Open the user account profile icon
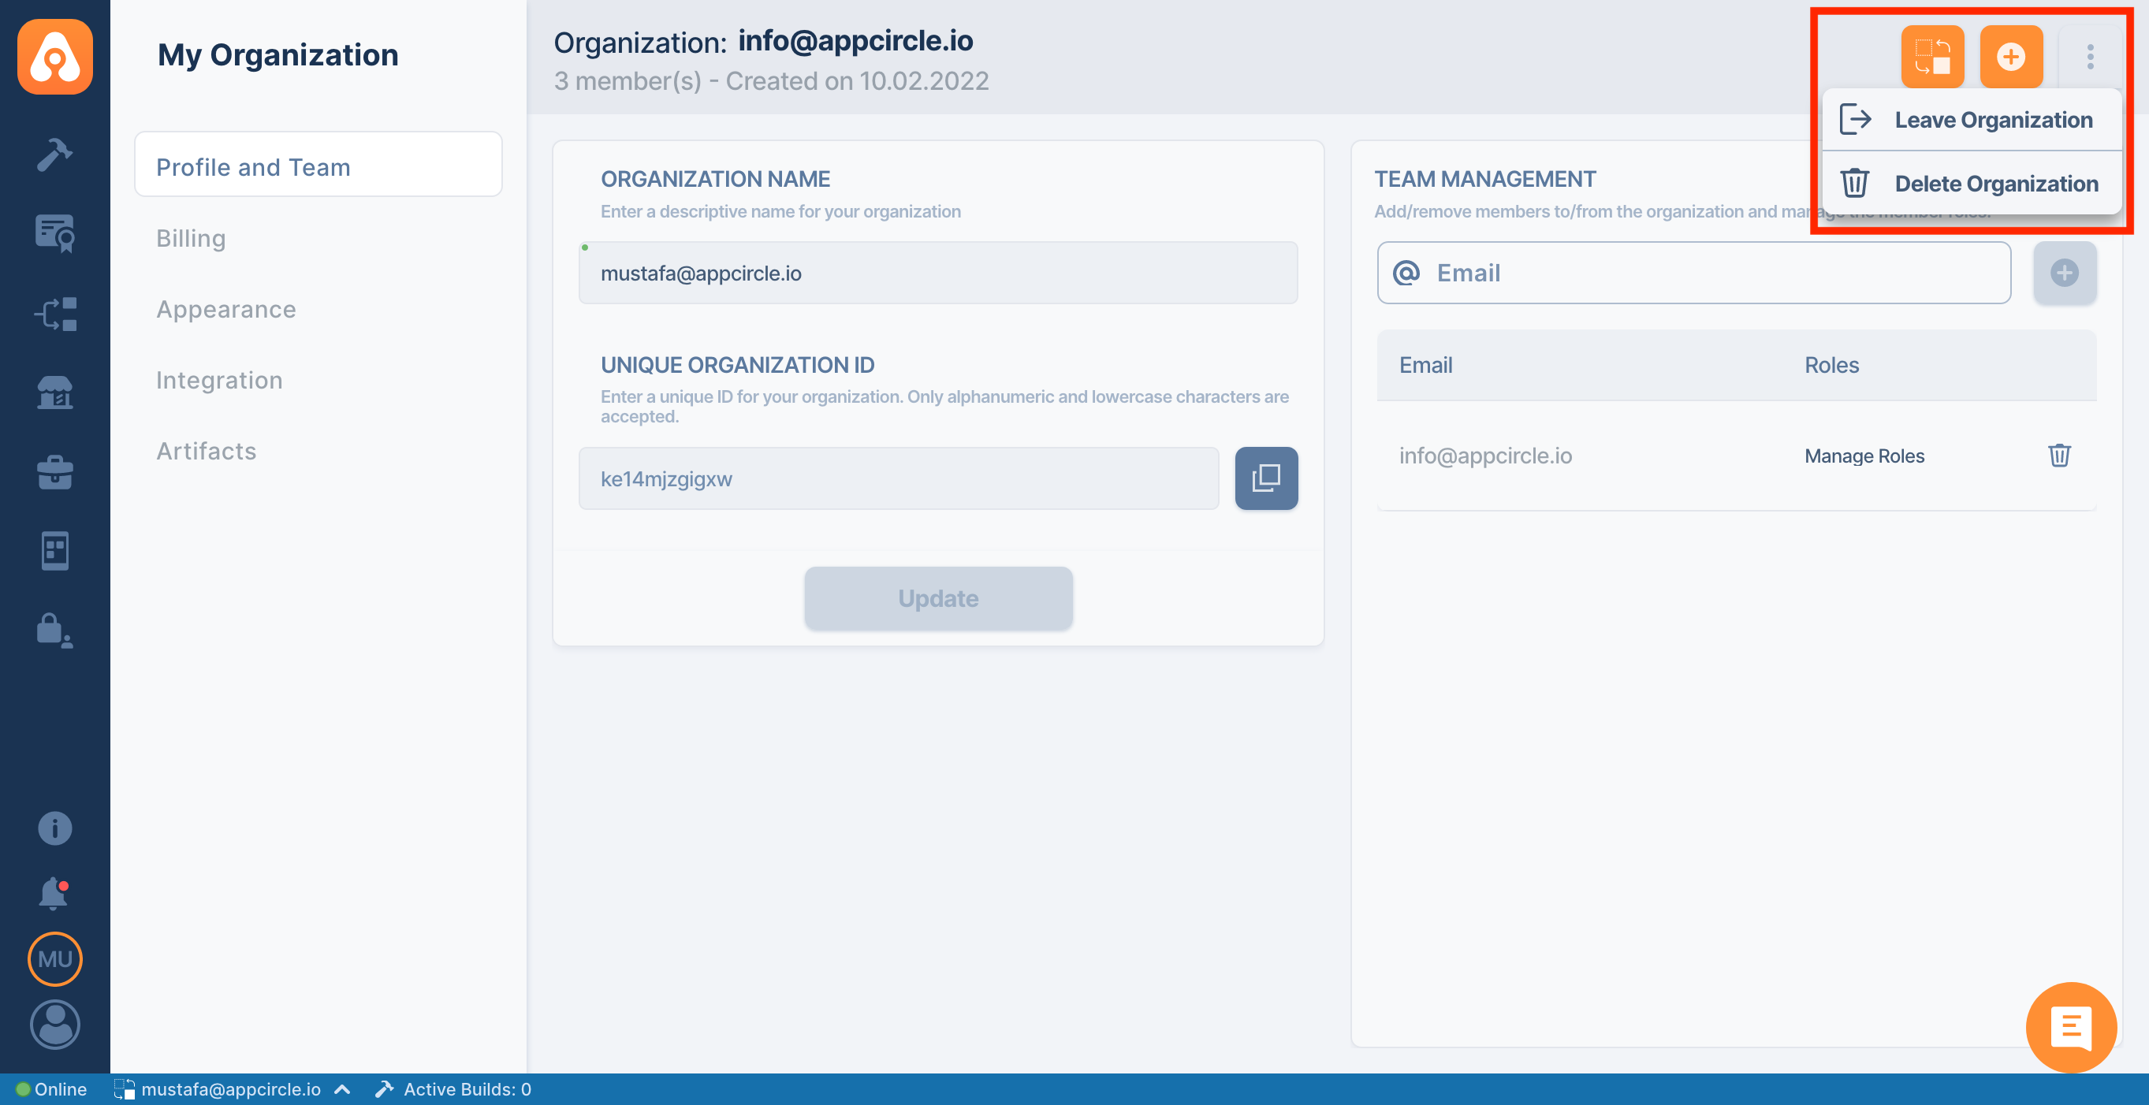The width and height of the screenshot is (2149, 1105). click(x=55, y=1024)
